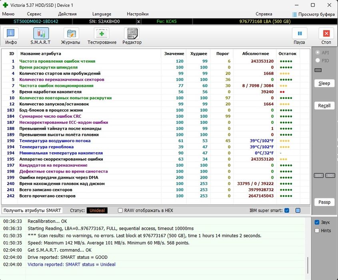Enable RAW отображать в HEX checkbox
Screen dimensions: 338x280
(x=120, y=210)
